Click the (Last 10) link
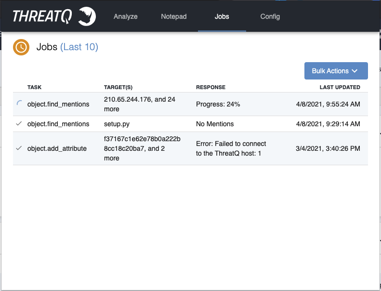This screenshot has width=381, height=291. tap(79, 47)
